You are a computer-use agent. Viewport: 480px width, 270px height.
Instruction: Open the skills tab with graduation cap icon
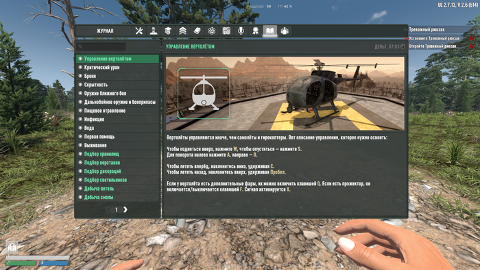tap(168, 31)
